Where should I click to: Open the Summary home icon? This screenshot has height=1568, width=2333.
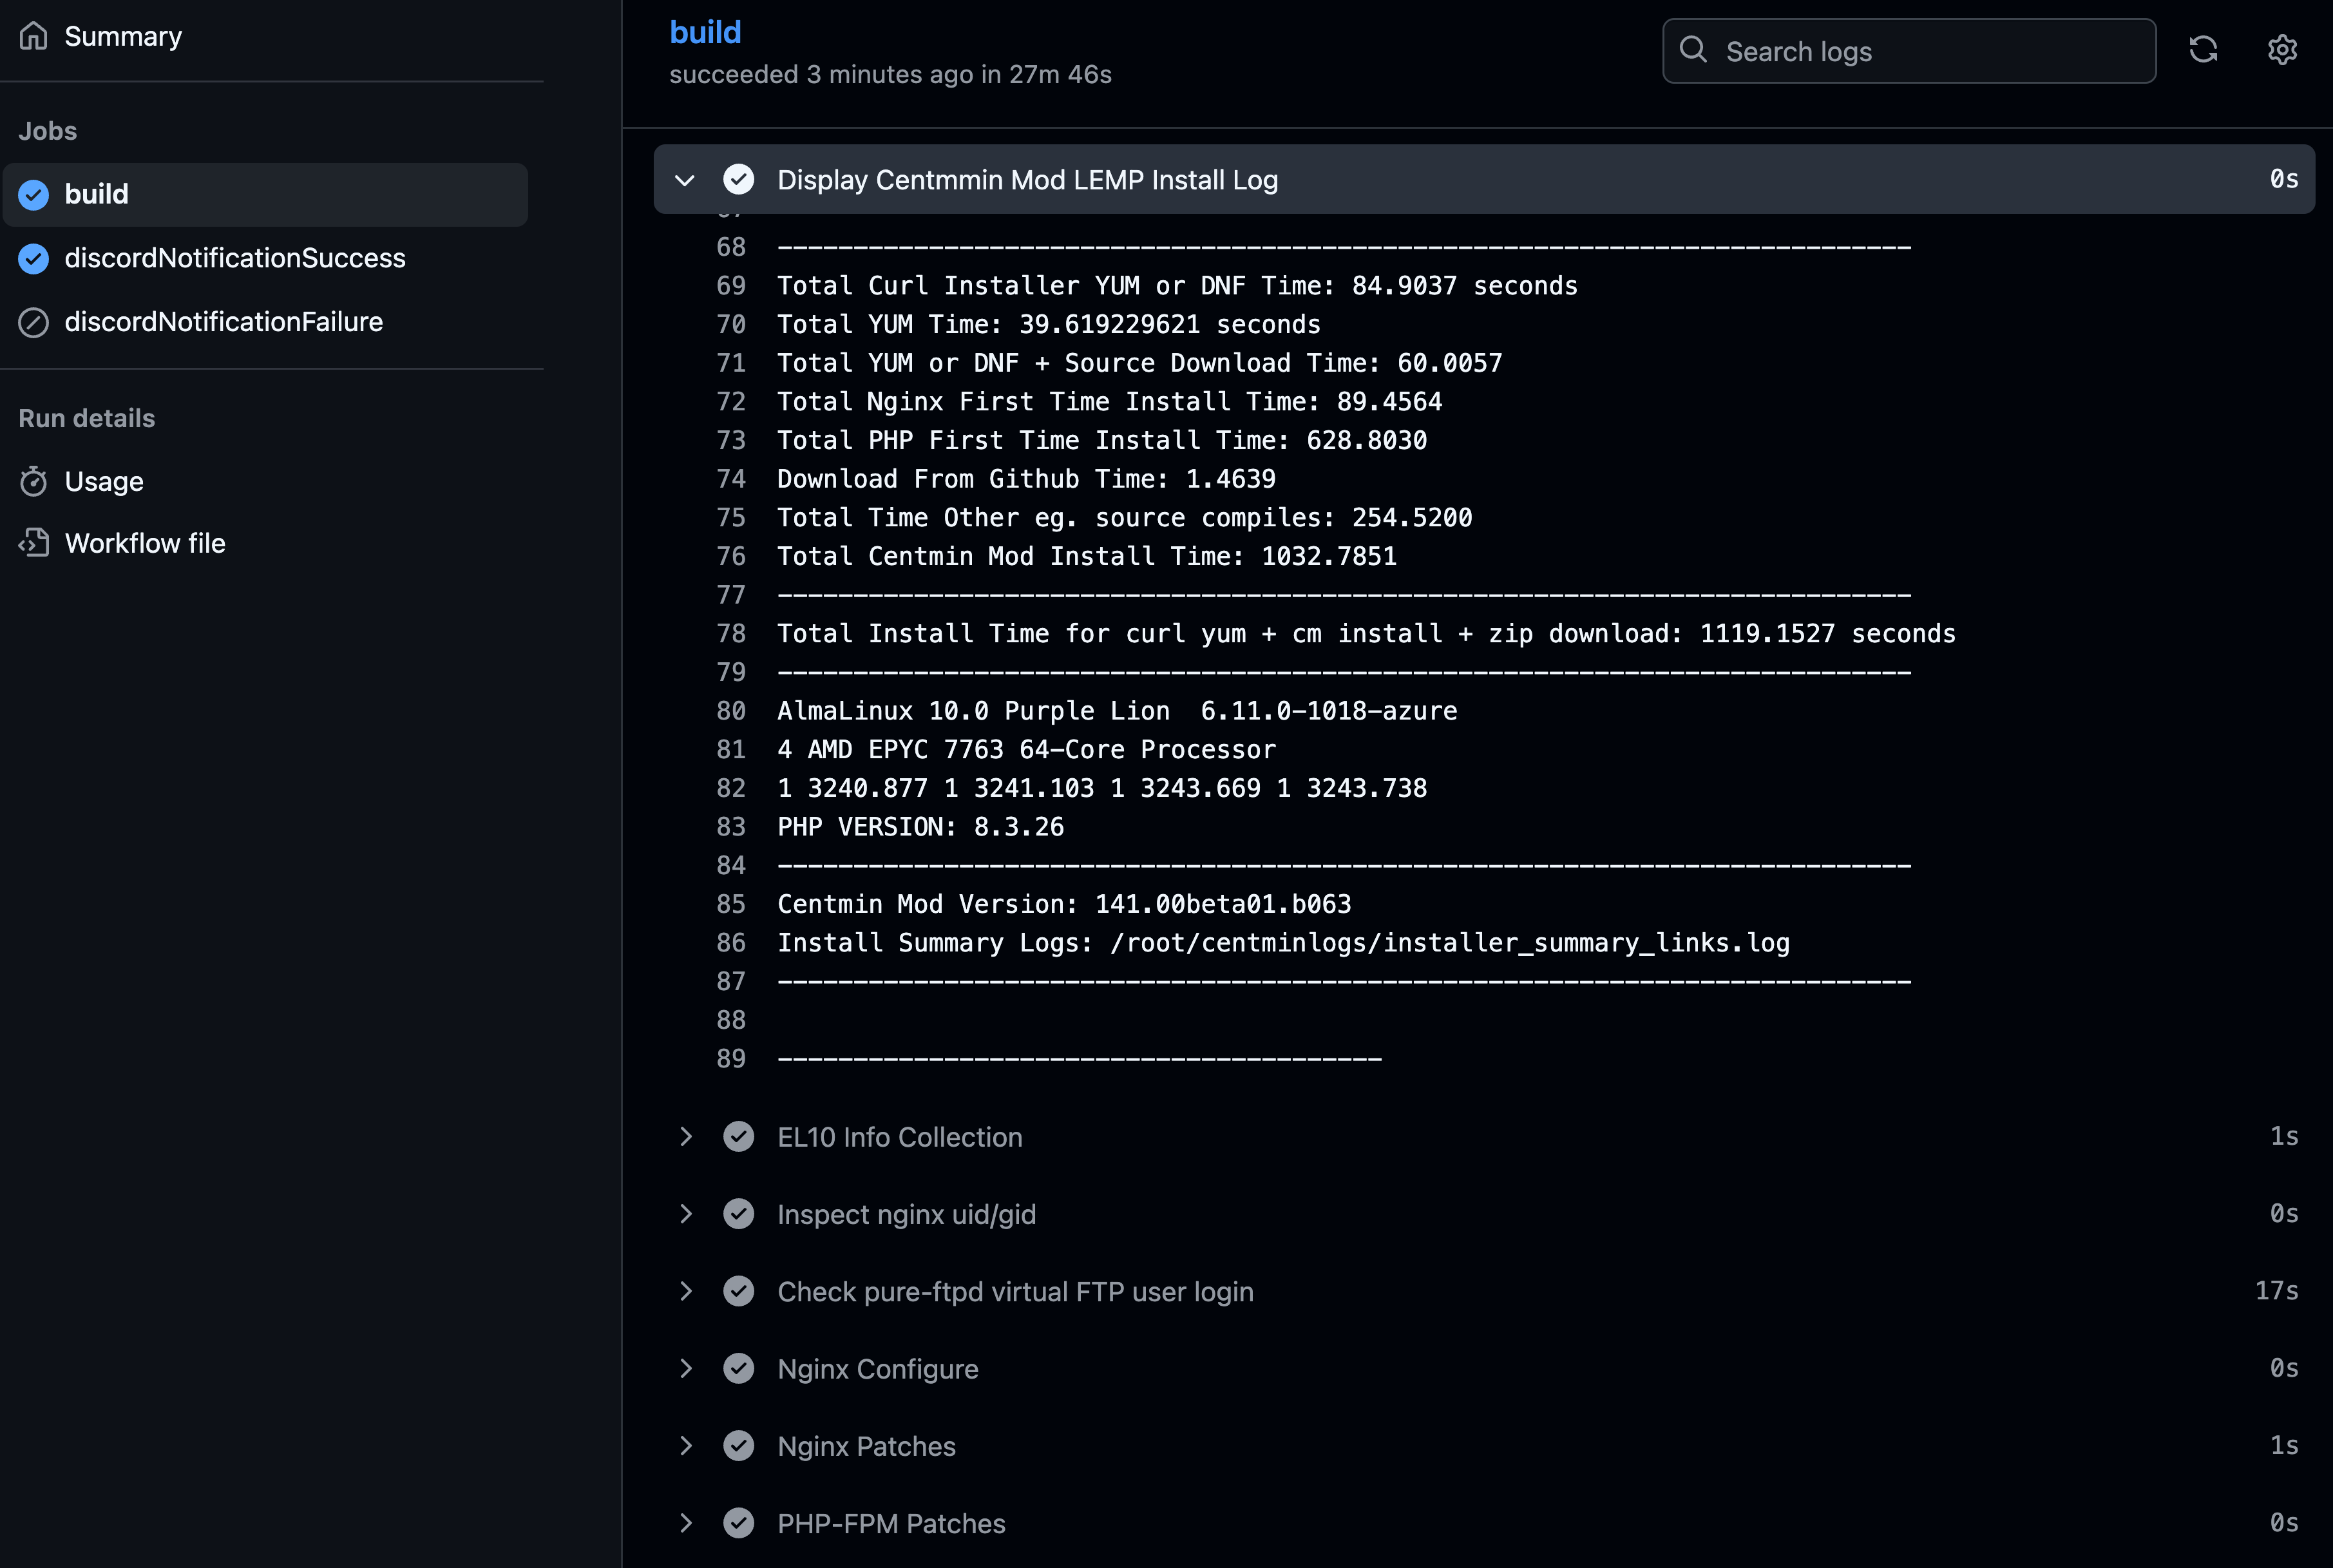(x=33, y=36)
